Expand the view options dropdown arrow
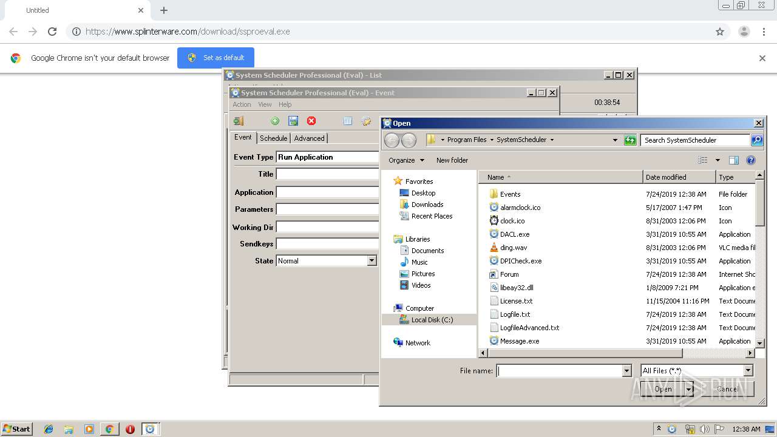The width and height of the screenshot is (777, 437). [x=718, y=160]
